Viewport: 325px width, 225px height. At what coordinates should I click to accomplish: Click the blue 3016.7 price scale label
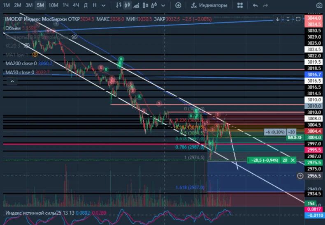tap(314, 75)
